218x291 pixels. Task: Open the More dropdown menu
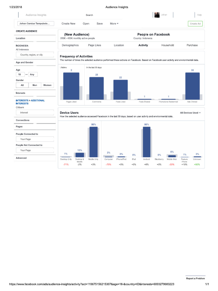tap(114, 24)
